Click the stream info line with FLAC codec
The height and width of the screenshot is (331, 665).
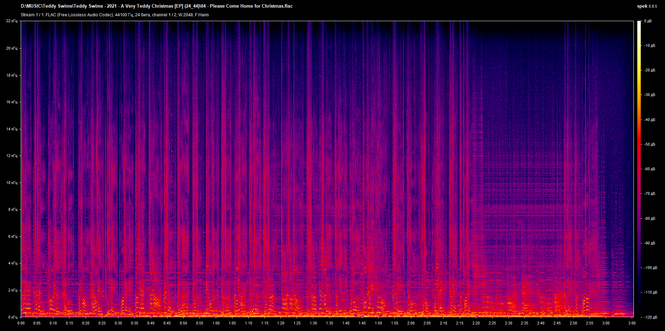115,15
